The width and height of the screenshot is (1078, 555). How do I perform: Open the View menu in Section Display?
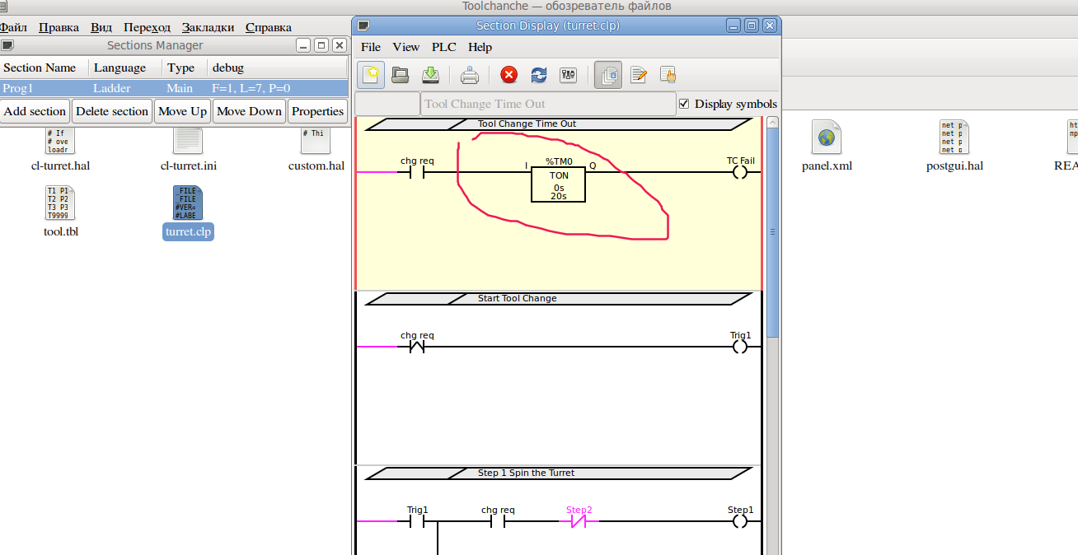click(405, 47)
